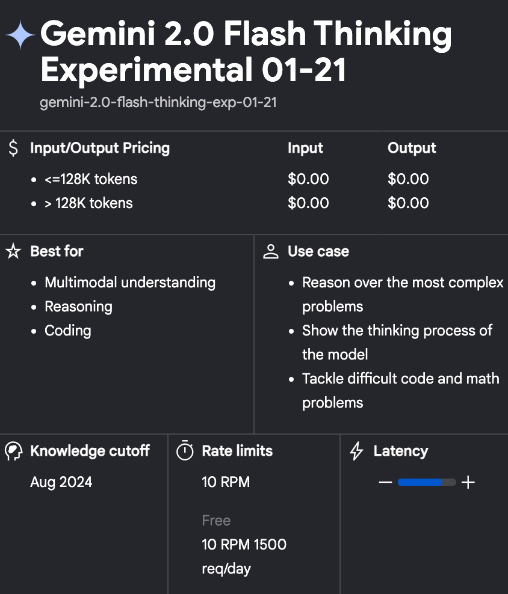Click the stopwatch icon beside Rate limits
The height and width of the screenshot is (594, 508).
tap(185, 450)
